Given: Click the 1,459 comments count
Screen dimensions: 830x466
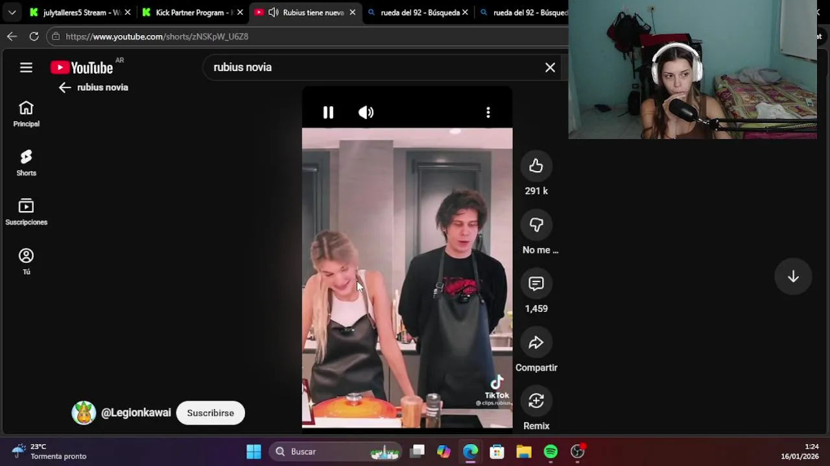Looking at the screenshot, I should coord(536,309).
